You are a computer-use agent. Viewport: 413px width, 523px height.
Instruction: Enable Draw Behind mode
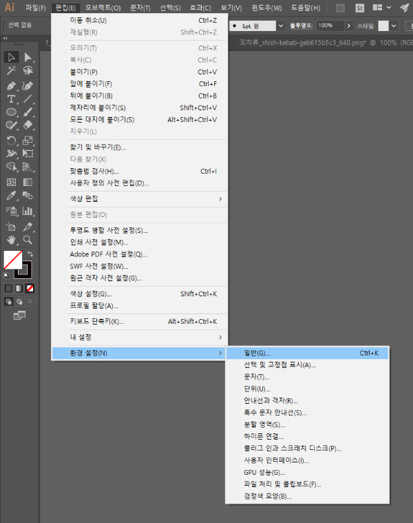click(x=20, y=302)
